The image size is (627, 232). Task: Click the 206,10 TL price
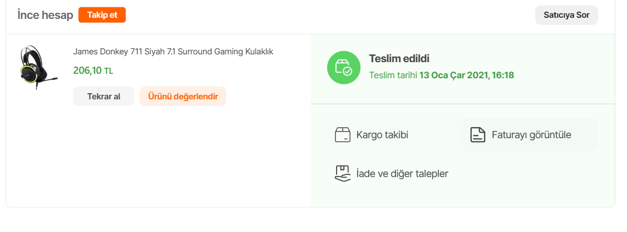(x=87, y=70)
